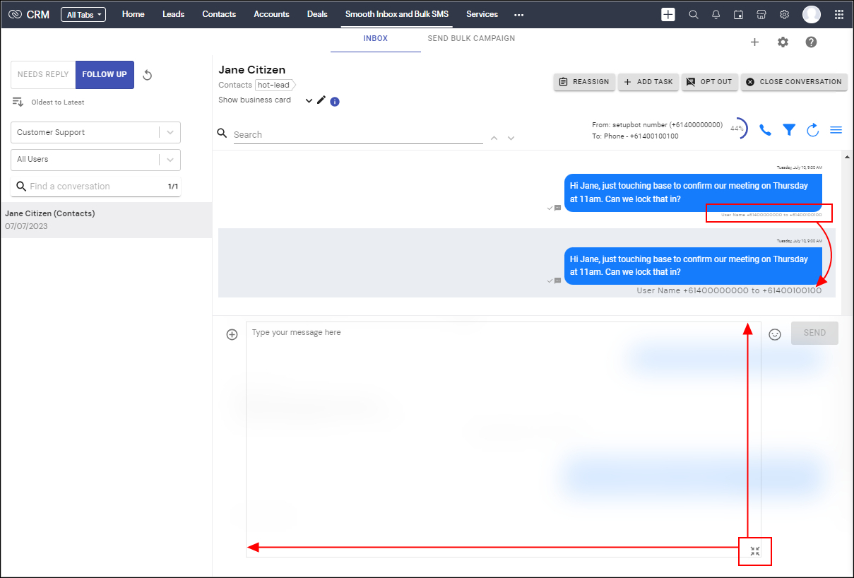Open the notifications bell
This screenshot has height=578, width=854.
point(716,14)
